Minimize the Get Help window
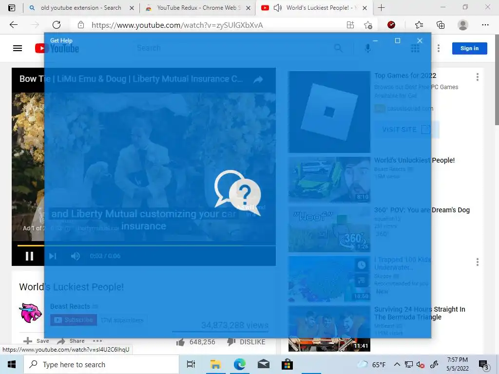 click(375, 40)
